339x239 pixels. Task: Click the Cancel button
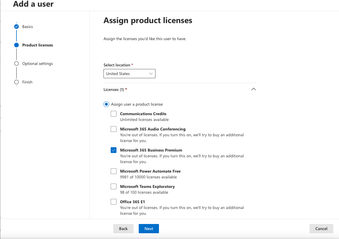pyautogui.click(x=321, y=229)
